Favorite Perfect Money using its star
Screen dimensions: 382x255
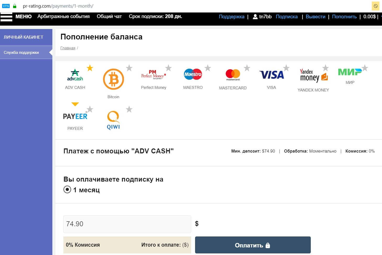click(168, 68)
